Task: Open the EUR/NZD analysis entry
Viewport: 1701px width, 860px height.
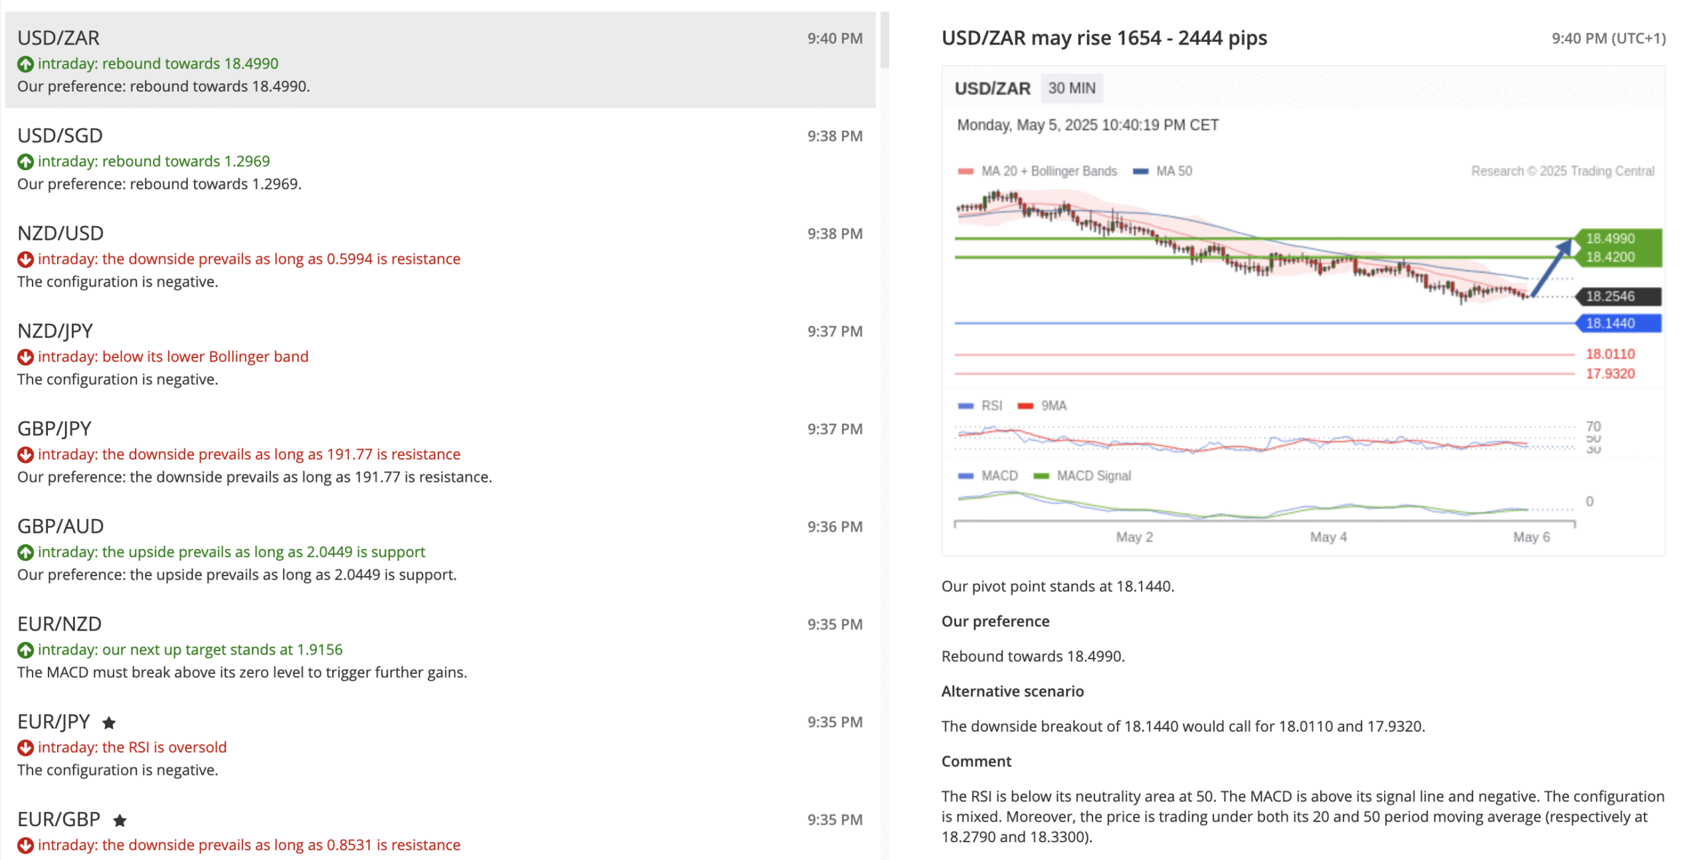Action: (x=440, y=647)
